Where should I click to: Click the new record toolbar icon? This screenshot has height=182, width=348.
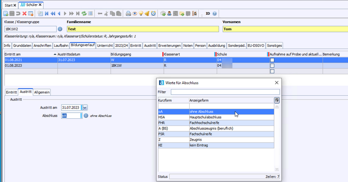(6, 13)
